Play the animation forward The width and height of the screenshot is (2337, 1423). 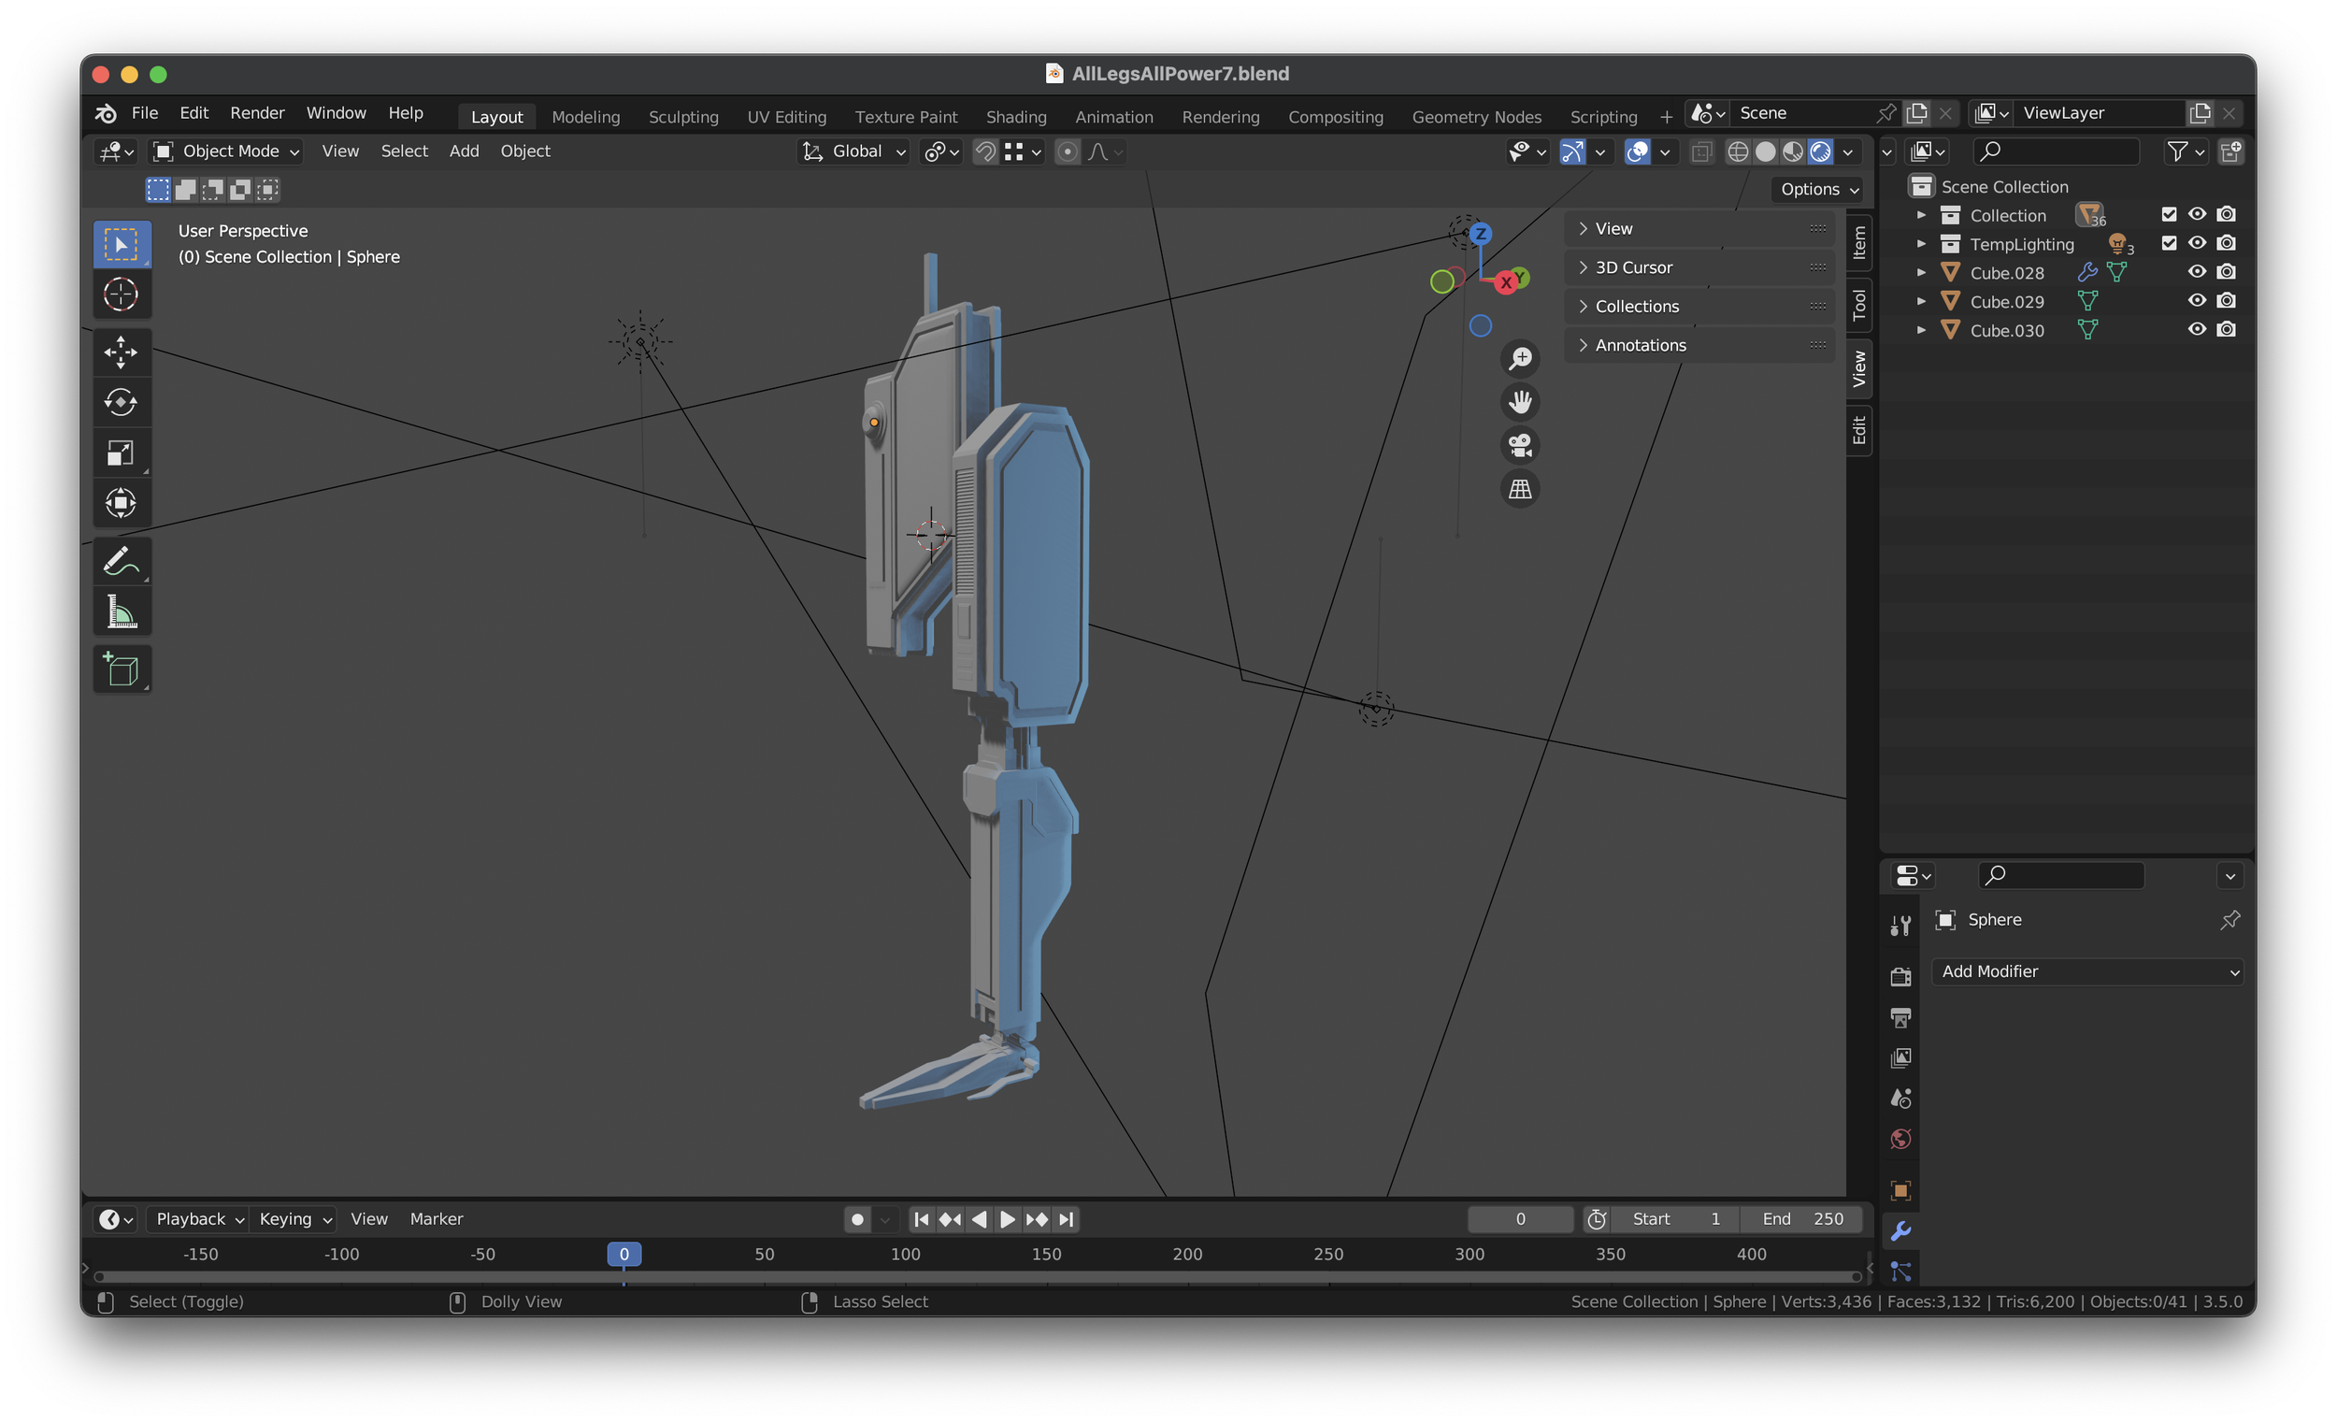(x=1008, y=1219)
